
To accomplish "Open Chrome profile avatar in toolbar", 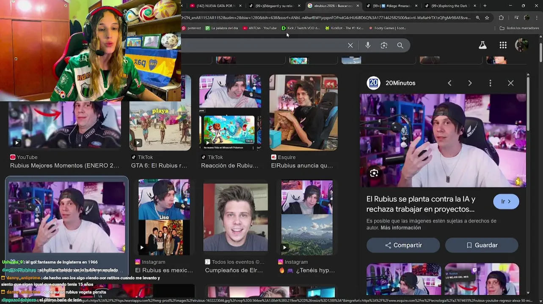I will pyautogui.click(x=526, y=18).
